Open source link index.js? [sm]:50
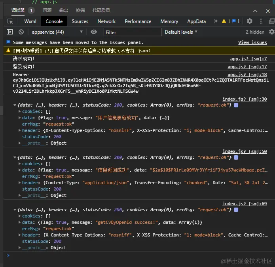275x267 pixels. 245,151
